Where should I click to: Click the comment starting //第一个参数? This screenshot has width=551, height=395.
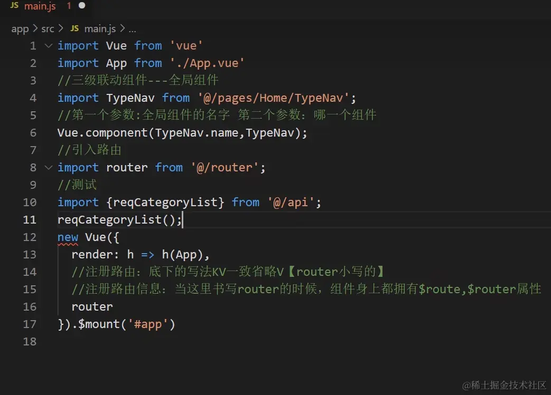pyautogui.click(x=217, y=115)
